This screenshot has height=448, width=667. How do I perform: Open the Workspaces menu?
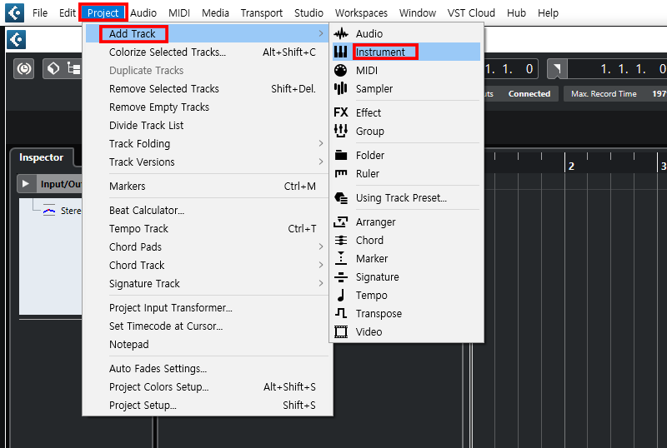pyautogui.click(x=361, y=13)
